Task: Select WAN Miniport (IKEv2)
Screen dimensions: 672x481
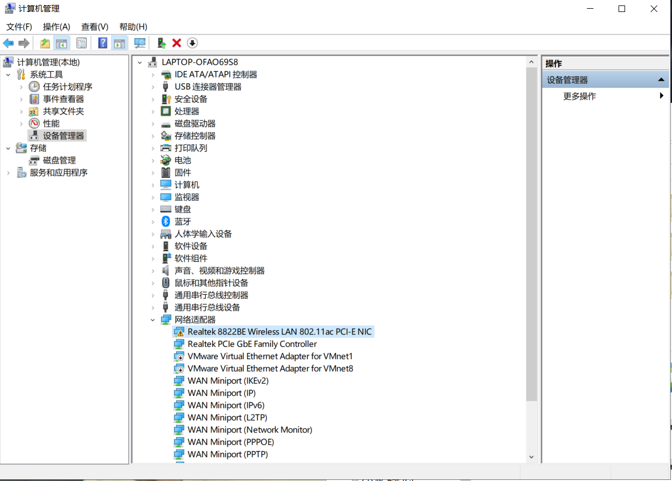Action: (228, 381)
